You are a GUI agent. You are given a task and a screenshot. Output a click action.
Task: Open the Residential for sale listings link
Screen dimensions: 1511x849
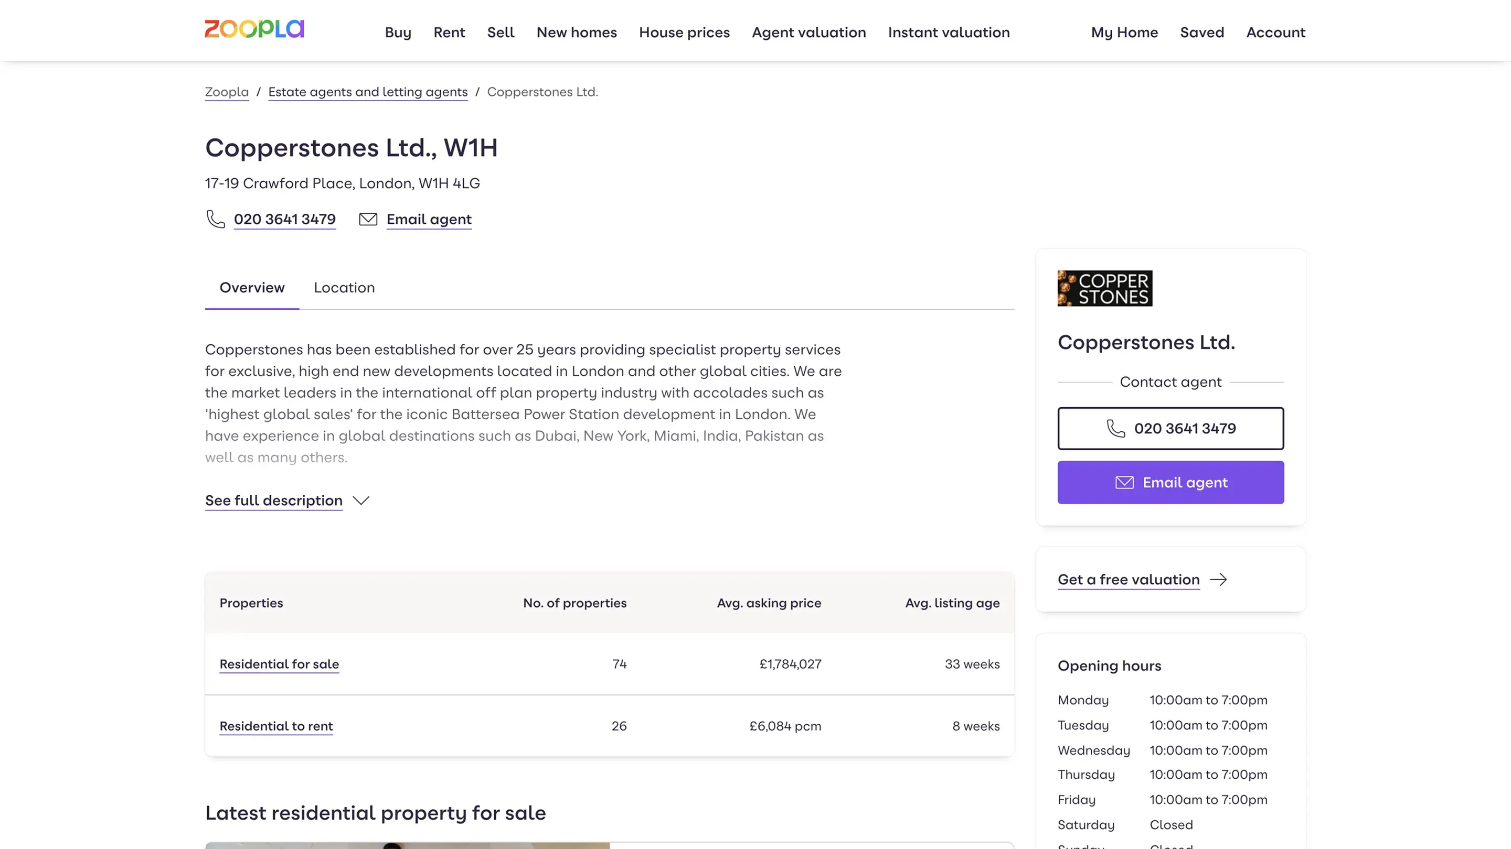(x=279, y=664)
